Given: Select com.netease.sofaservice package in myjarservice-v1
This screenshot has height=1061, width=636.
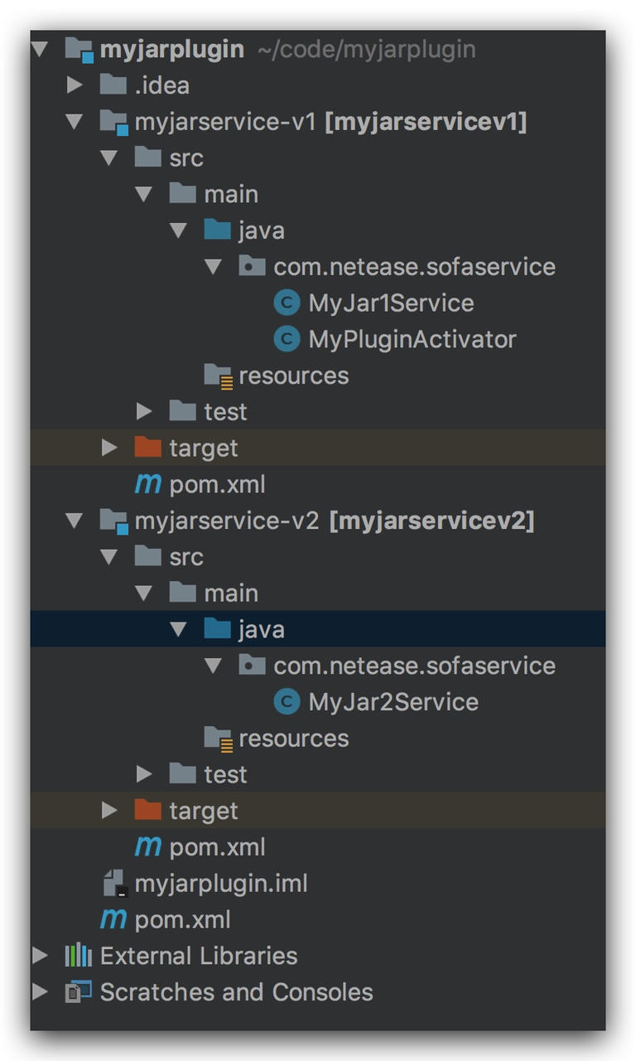Looking at the screenshot, I should (414, 267).
